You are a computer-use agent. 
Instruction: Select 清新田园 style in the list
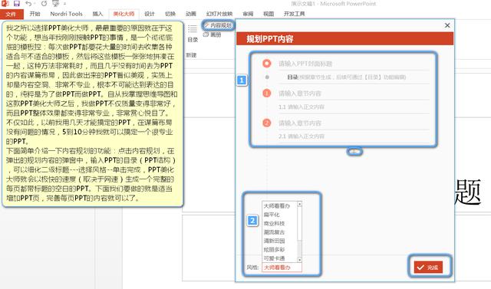click(279, 241)
